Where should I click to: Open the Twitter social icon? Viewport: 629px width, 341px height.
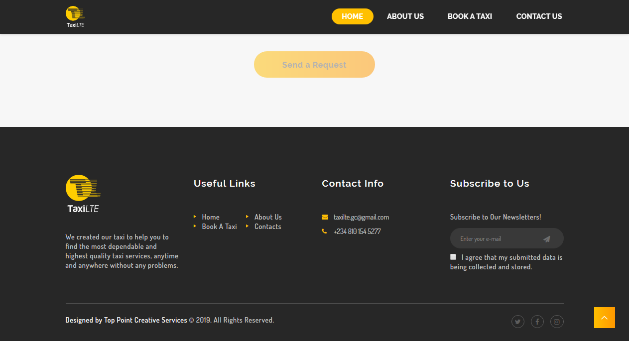point(518,322)
